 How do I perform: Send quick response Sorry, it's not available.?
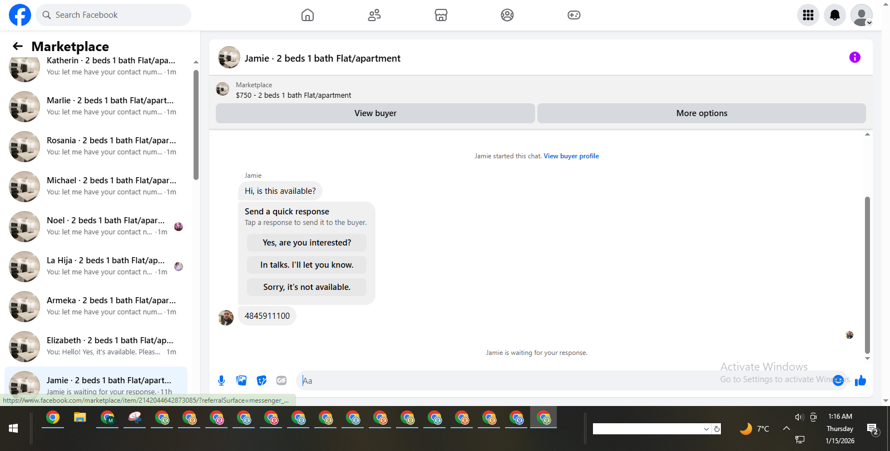click(306, 287)
